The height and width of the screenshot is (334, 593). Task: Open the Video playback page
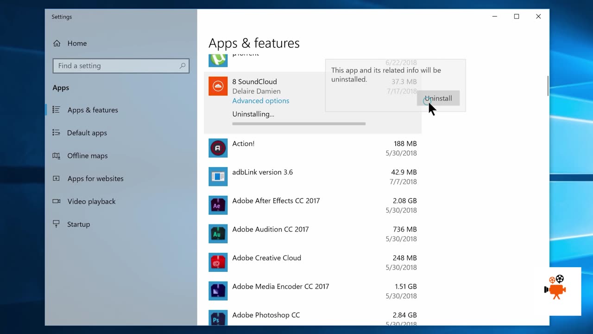click(x=91, y=201)
